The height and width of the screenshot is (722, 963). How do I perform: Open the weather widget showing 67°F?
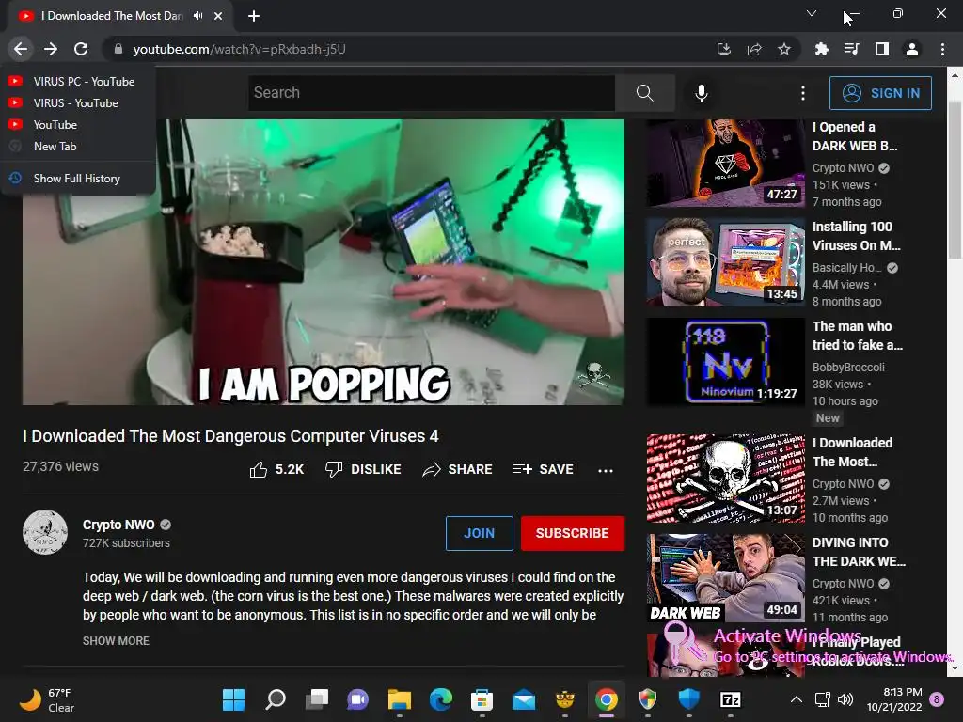coord(47,699)
